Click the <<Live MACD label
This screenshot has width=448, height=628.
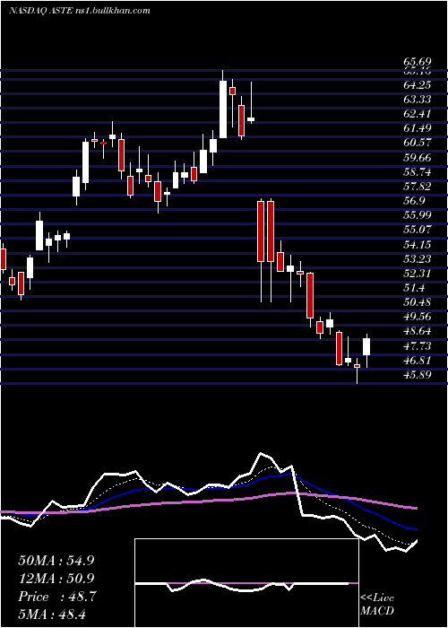pyautogui.click(x=377, y=605)
